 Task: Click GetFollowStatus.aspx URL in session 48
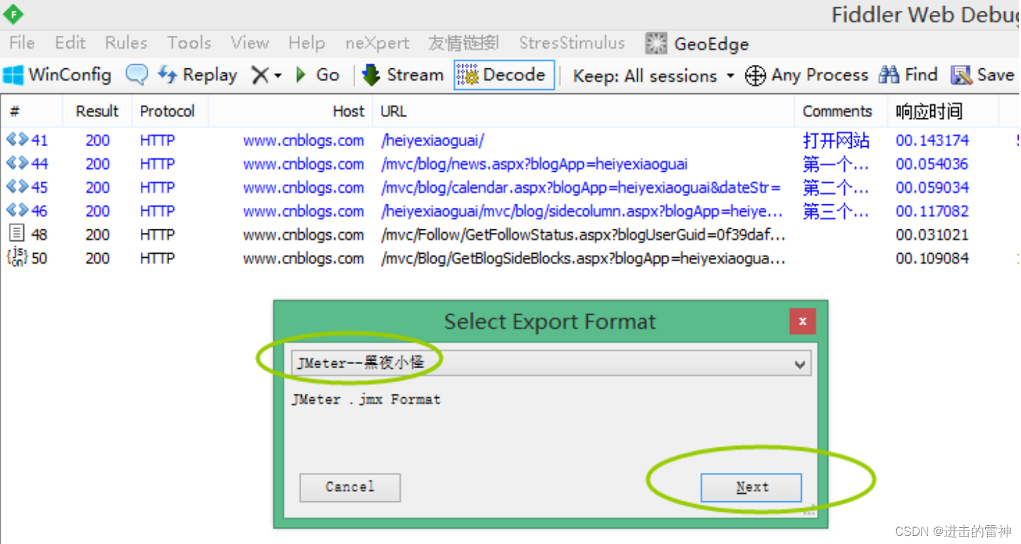tap(583, 235)
